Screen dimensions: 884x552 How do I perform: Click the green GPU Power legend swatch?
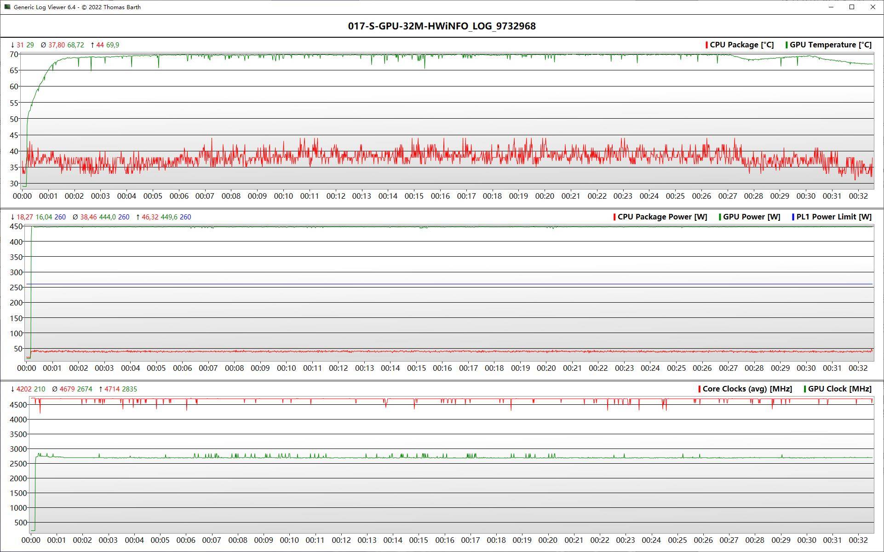coord(720,217)
